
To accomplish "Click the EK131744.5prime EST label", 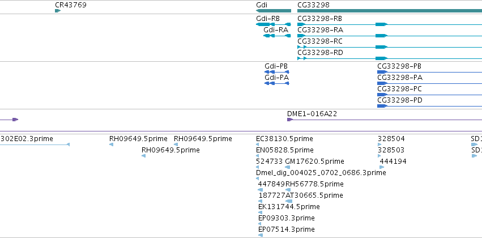I will pyautogui.click(x=289, y=206).
